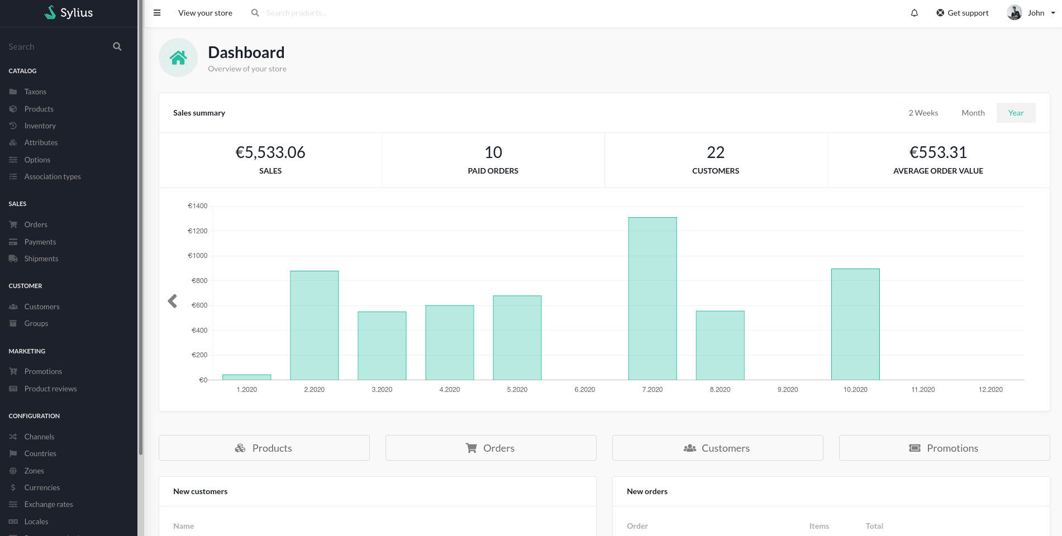Open the Customers page from the sidebar

(x=42, y=307)
